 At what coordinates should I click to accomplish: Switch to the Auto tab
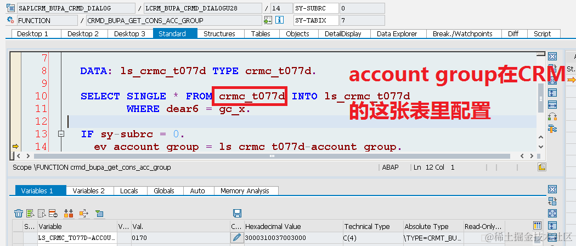(x=197, y=191)
